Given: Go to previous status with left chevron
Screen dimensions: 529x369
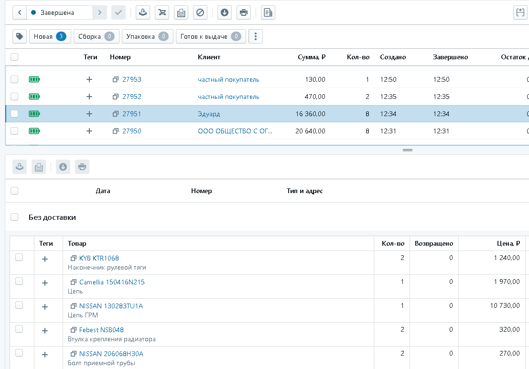Looking at the screenshot, I should (x=20, y=13).
